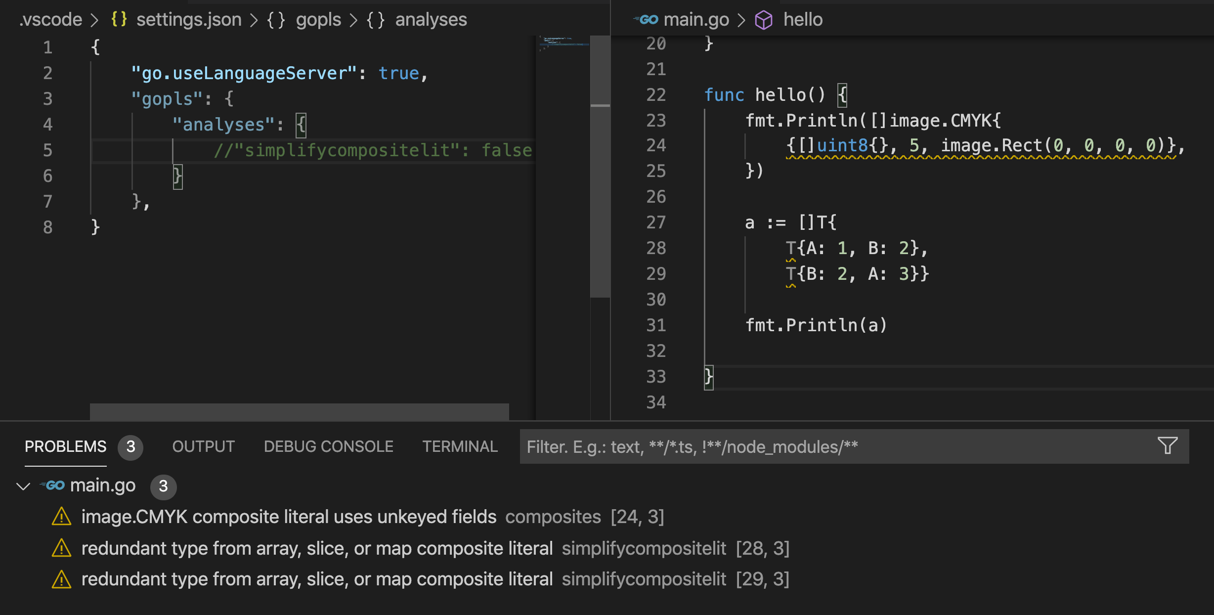The image size is (1214, 615).
Task: Click warning icon for image.CMYK unkeyed fields problem
Action: [62, 517]
